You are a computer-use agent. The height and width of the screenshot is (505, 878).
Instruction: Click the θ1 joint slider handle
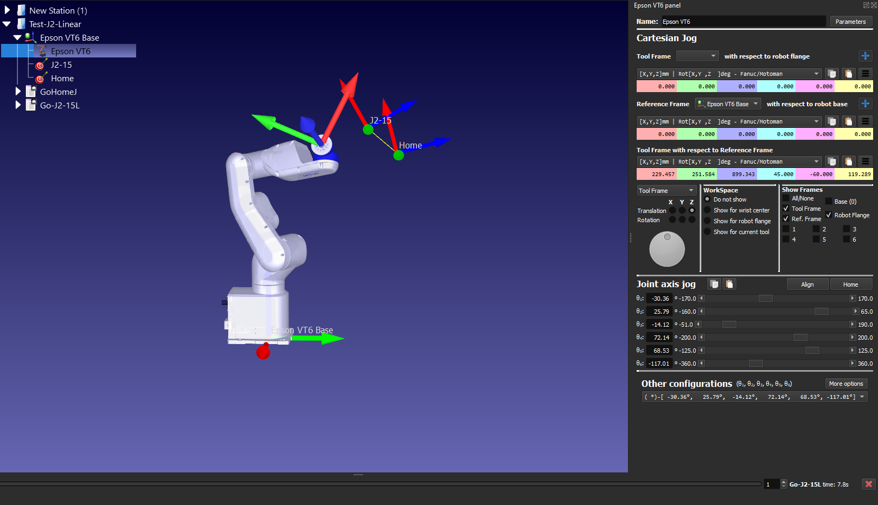pyautogui.click(x=765, y=299)
